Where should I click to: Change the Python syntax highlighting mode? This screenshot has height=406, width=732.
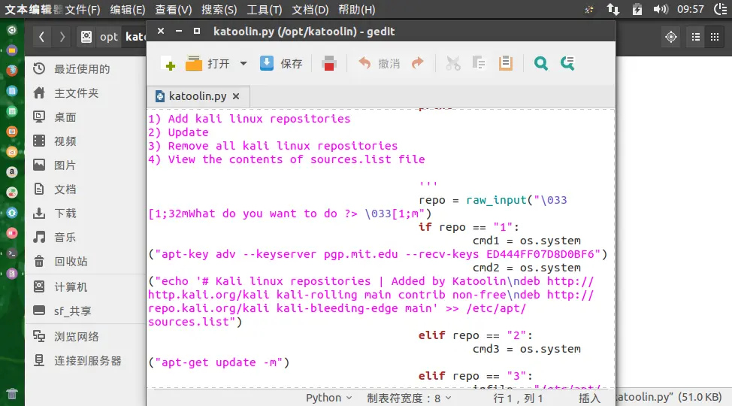pos(328,398)
